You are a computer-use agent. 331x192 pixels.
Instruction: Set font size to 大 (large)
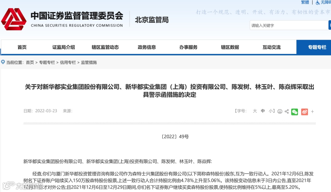tap(255, 111)
